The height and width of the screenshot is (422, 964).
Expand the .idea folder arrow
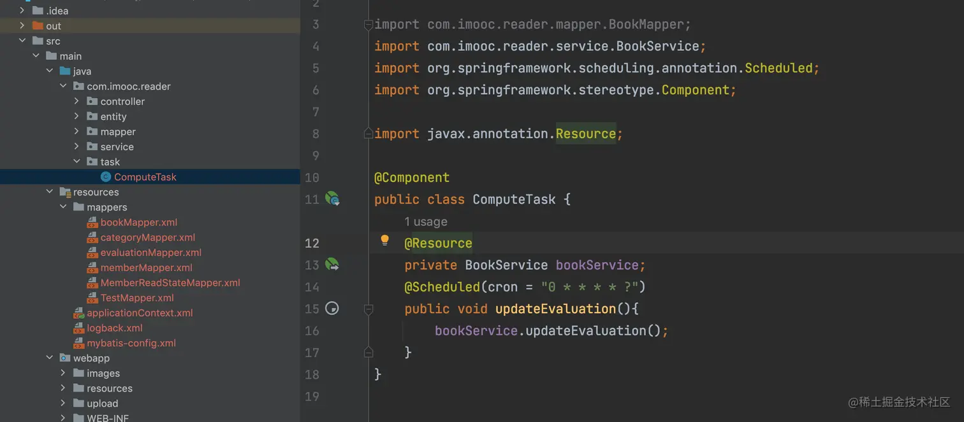pyautogui.click(x=22, y=10)
